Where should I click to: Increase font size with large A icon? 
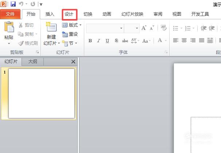pyautogui.click(x=144, y=28)
